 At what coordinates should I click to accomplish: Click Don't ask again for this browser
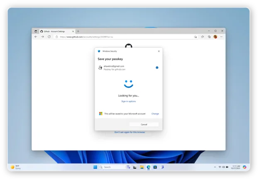(x=129, y=132)
